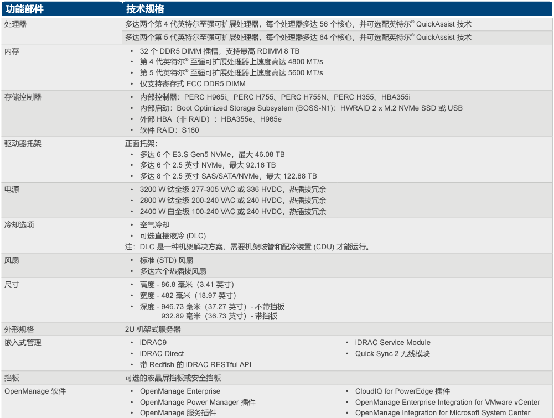Image resolution: width=554 pixels, height=418 pixels.
Task: Click OpenManage Power Manager 插件 text
Action: 198,402
